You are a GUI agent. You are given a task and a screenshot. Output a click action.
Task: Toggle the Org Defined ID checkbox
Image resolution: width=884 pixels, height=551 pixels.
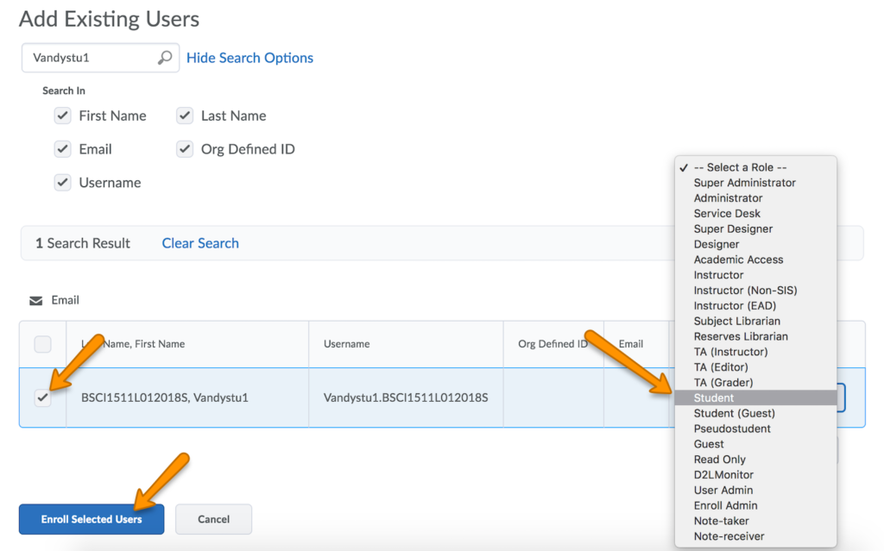[x=184, y=148]
